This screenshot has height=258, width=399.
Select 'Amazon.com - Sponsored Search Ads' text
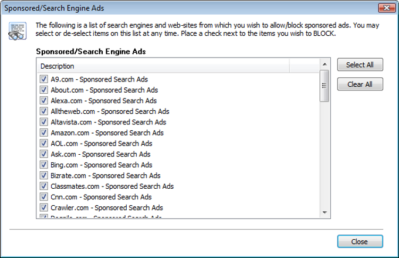[x=107, y=133]
